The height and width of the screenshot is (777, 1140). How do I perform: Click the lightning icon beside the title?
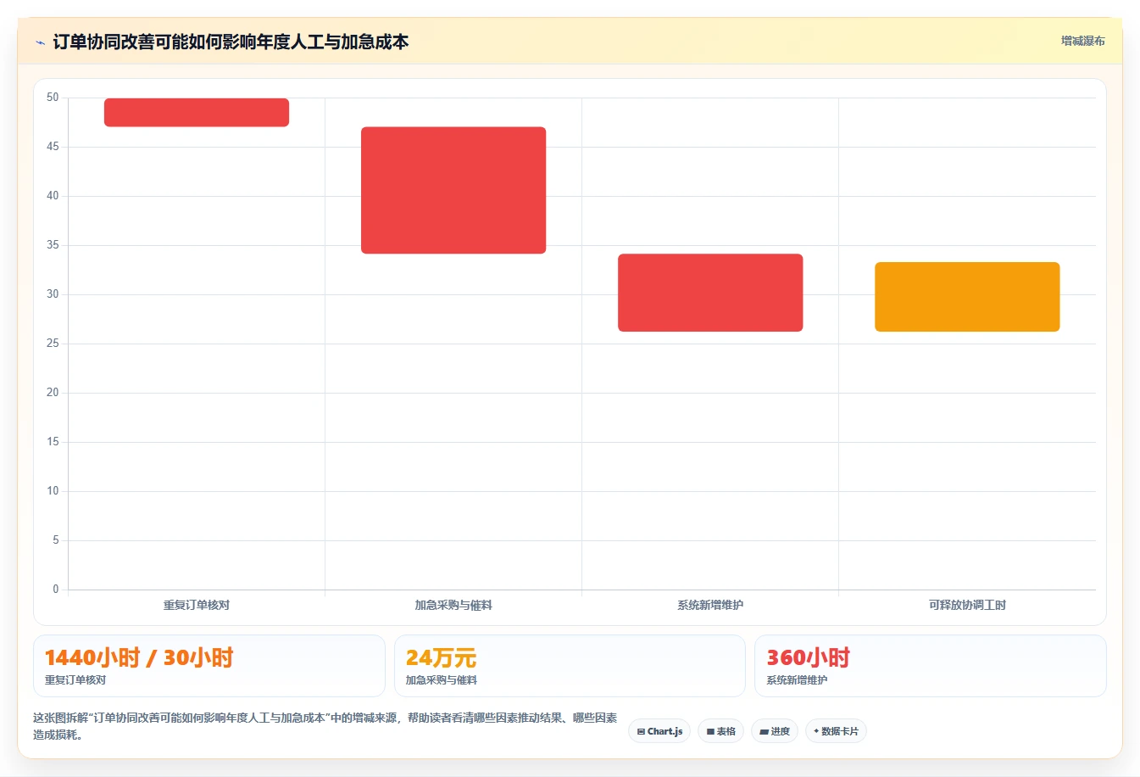click(x=40, y=42)
